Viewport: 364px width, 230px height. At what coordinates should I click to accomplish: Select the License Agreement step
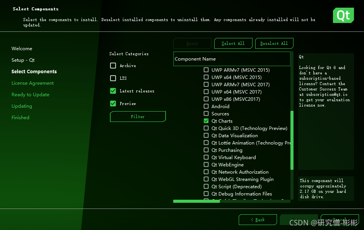tap(33, 83)
